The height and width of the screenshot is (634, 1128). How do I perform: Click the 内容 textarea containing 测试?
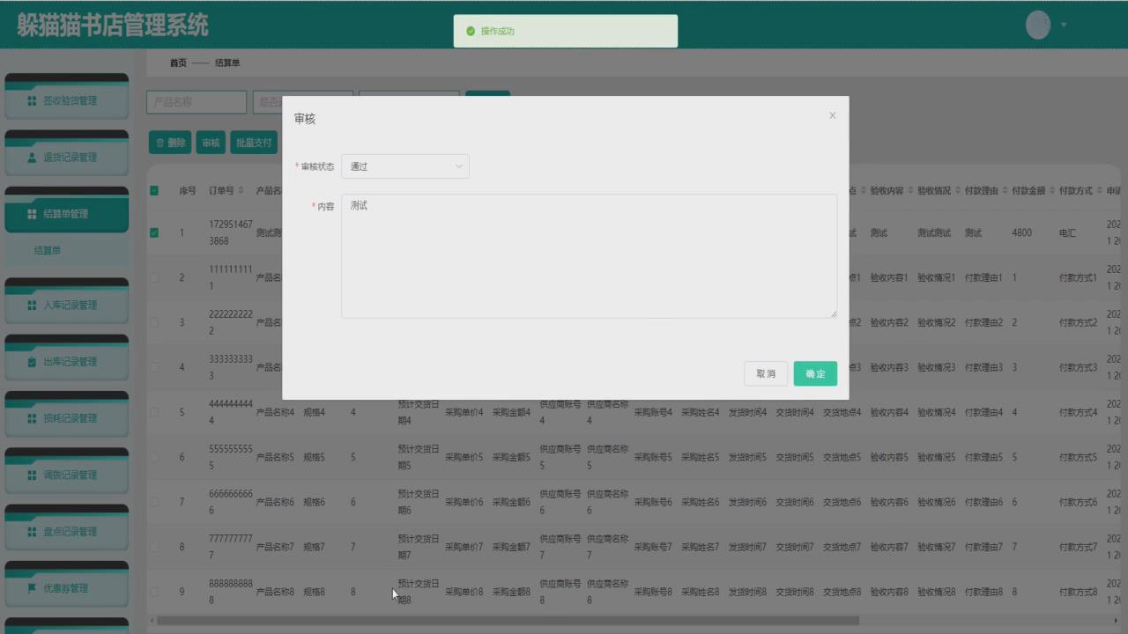coord(589,256)
